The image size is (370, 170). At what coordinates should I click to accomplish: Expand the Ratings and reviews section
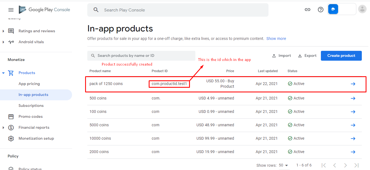point(3,31)
